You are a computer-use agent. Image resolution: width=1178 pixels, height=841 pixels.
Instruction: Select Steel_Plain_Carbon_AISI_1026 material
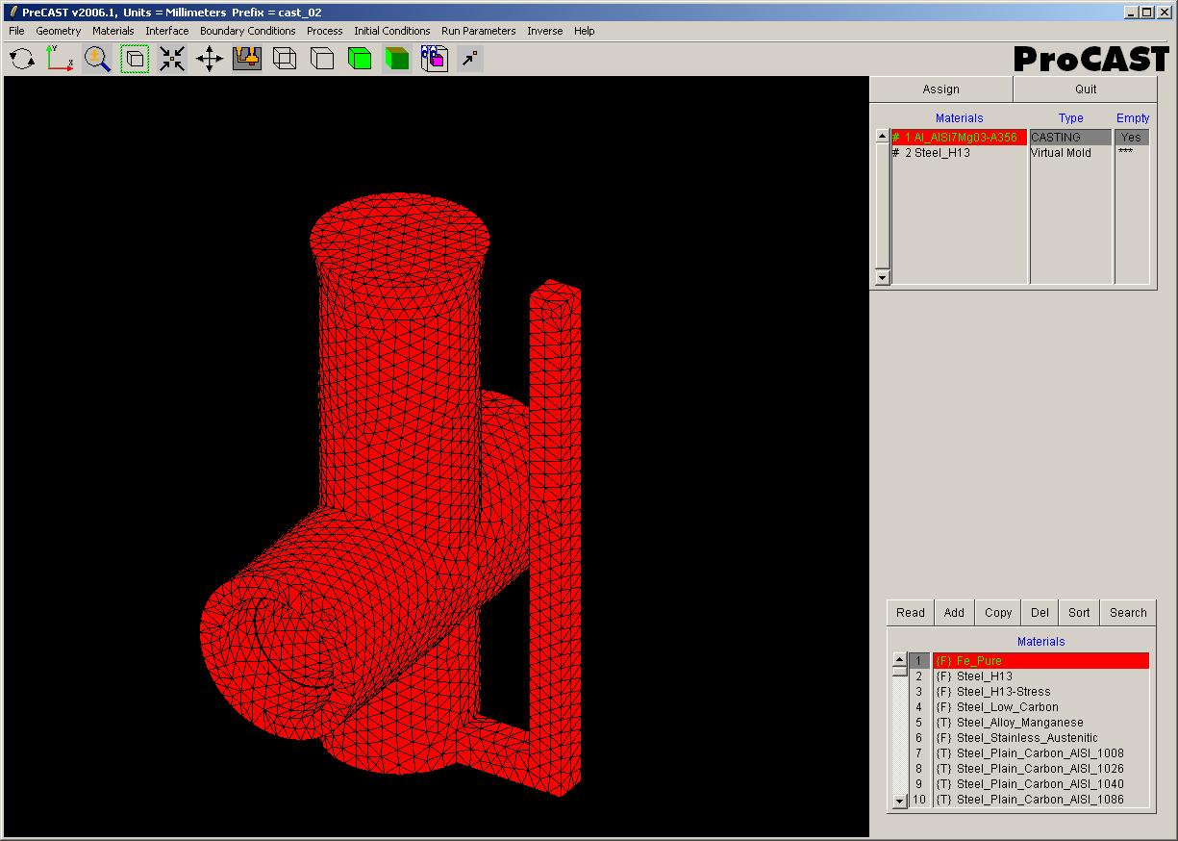click(1040, 769)
